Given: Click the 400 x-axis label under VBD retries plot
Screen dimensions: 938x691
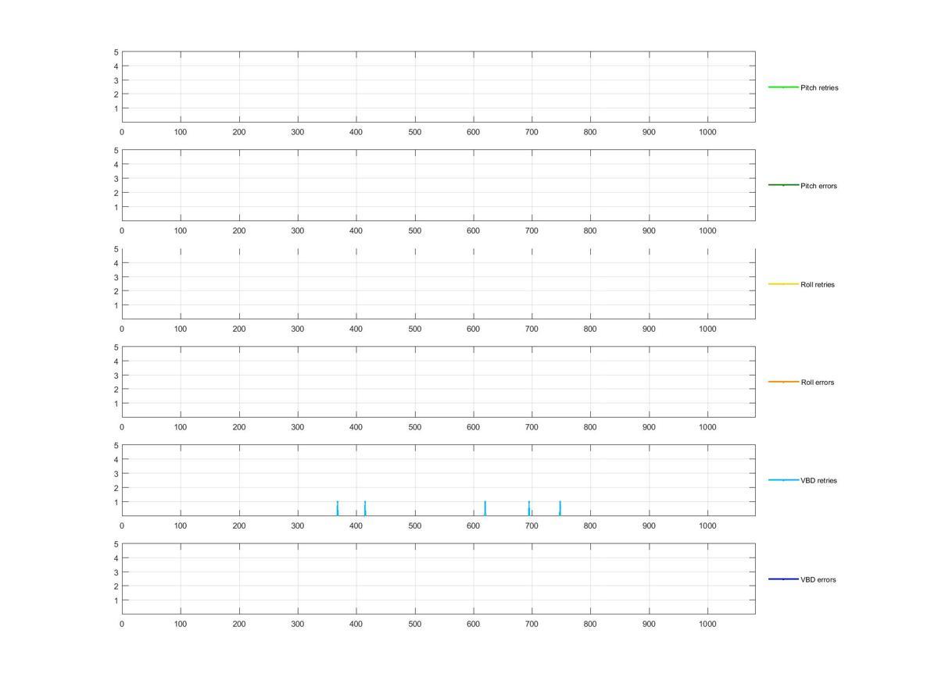Looking at the screenshot, I should coord(356,526).
